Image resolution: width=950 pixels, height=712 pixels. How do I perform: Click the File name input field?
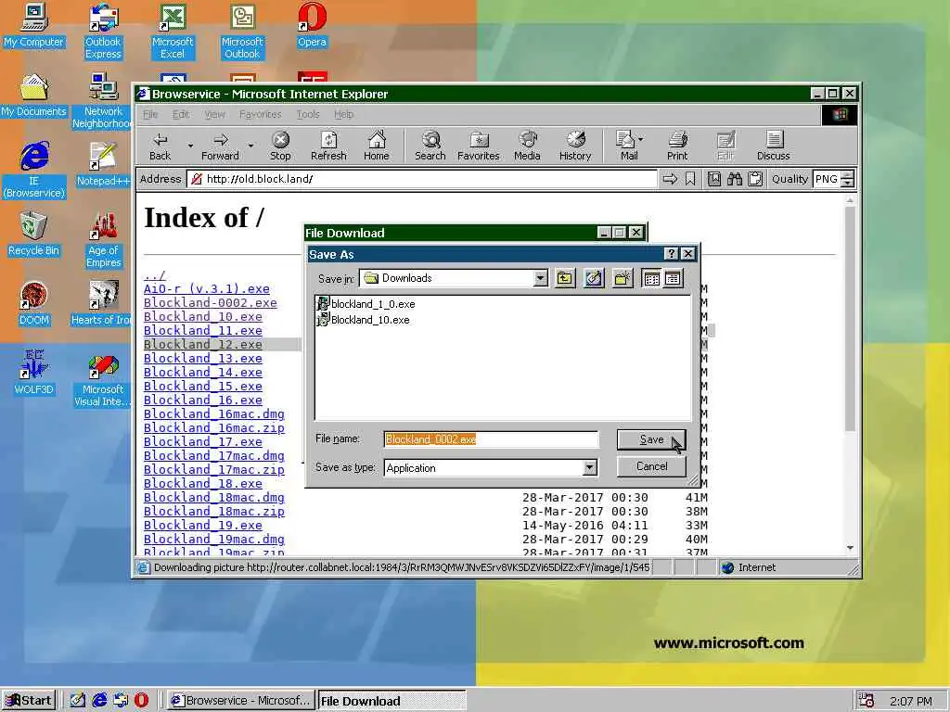491,439
